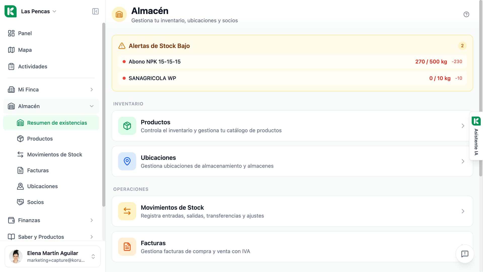Open the Asistente IA side panel
The height and width of the screenshot is (272, 483).
[x=476, y=136]
